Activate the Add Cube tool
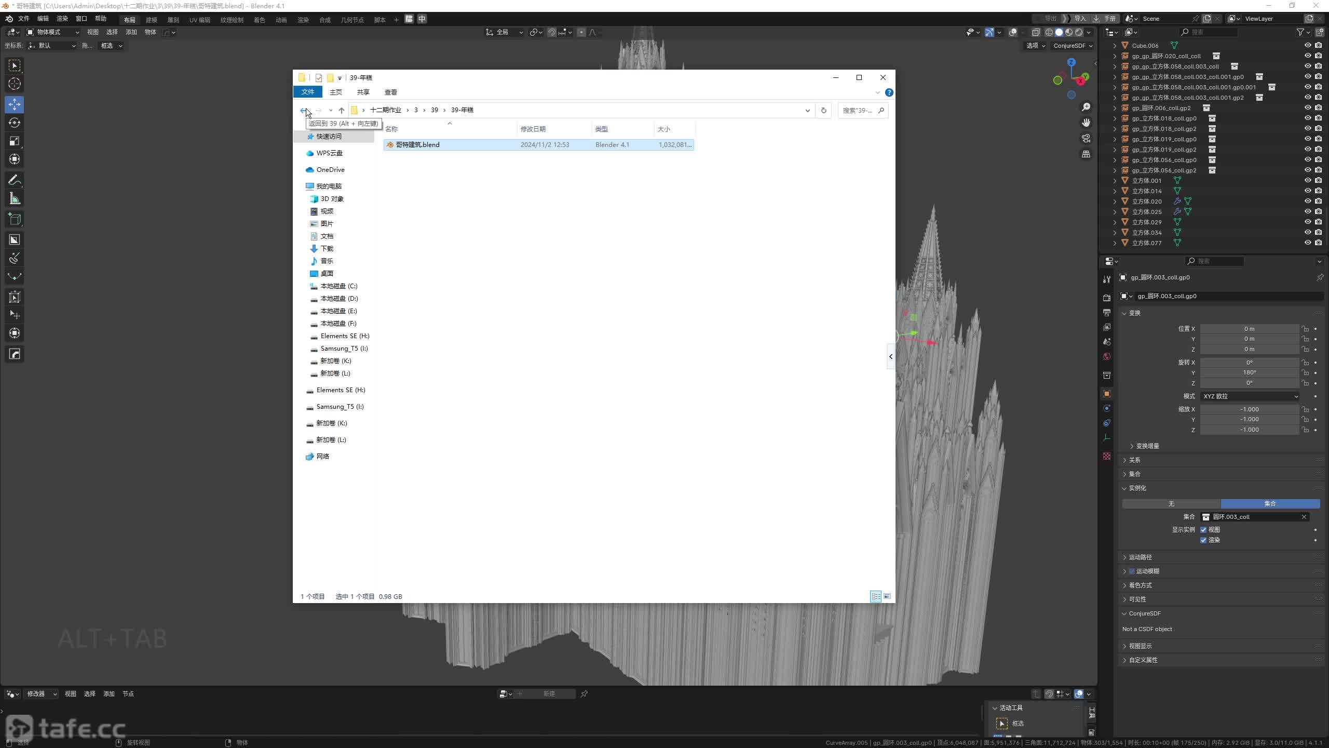Image resolution: width=1329 pixels, height=748 pixels. pos(15,219)
